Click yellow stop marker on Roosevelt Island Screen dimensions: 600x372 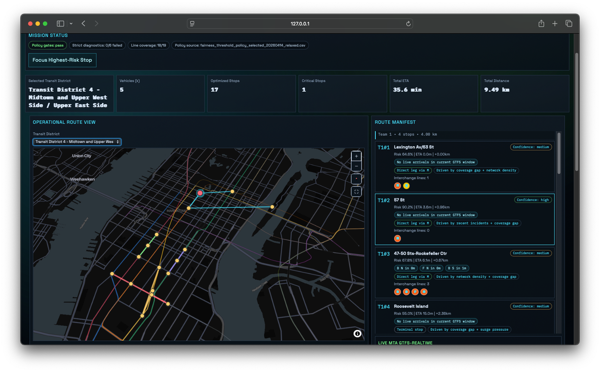[272, 207]
